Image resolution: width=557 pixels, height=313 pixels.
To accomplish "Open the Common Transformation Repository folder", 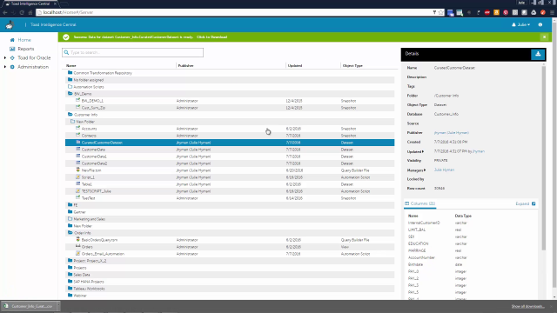I will [x=103, y=73].
